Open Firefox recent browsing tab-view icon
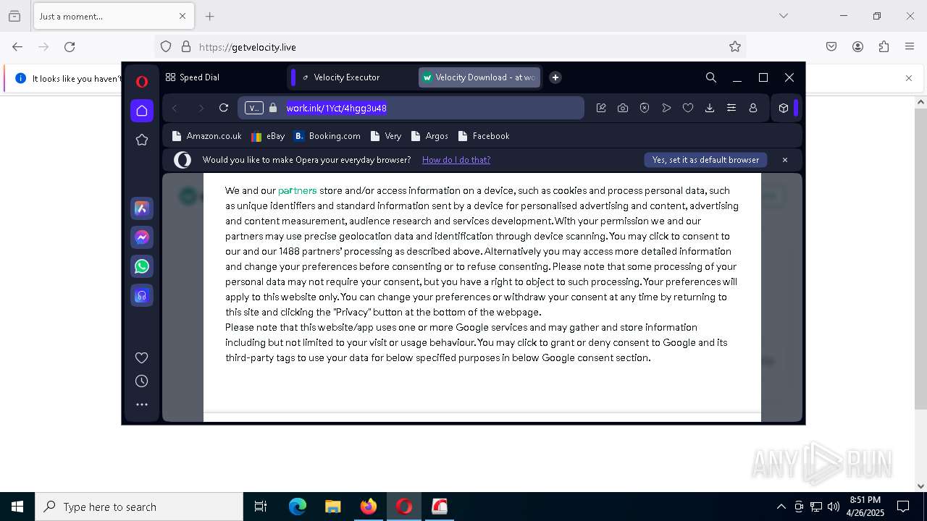This screenshot has width=927, height=521. (x=14, y=16)
